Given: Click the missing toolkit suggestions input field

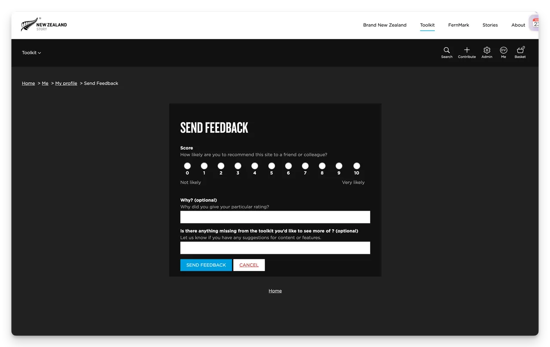Looking at the screenshot, I should click(x=275, y=248).
